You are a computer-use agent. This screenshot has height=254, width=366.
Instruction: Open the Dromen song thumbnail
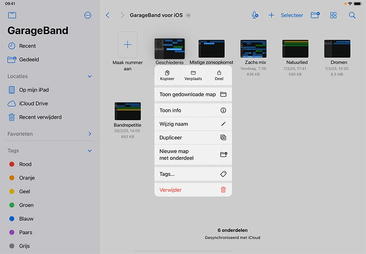[337, 49]
